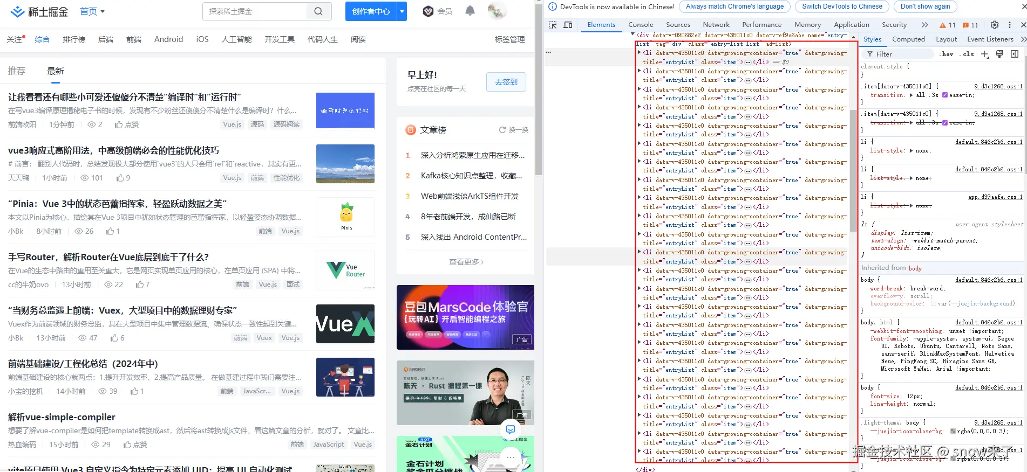
Task: Click the like icon on the Vuex article
Action: click(x=114, y=338)
